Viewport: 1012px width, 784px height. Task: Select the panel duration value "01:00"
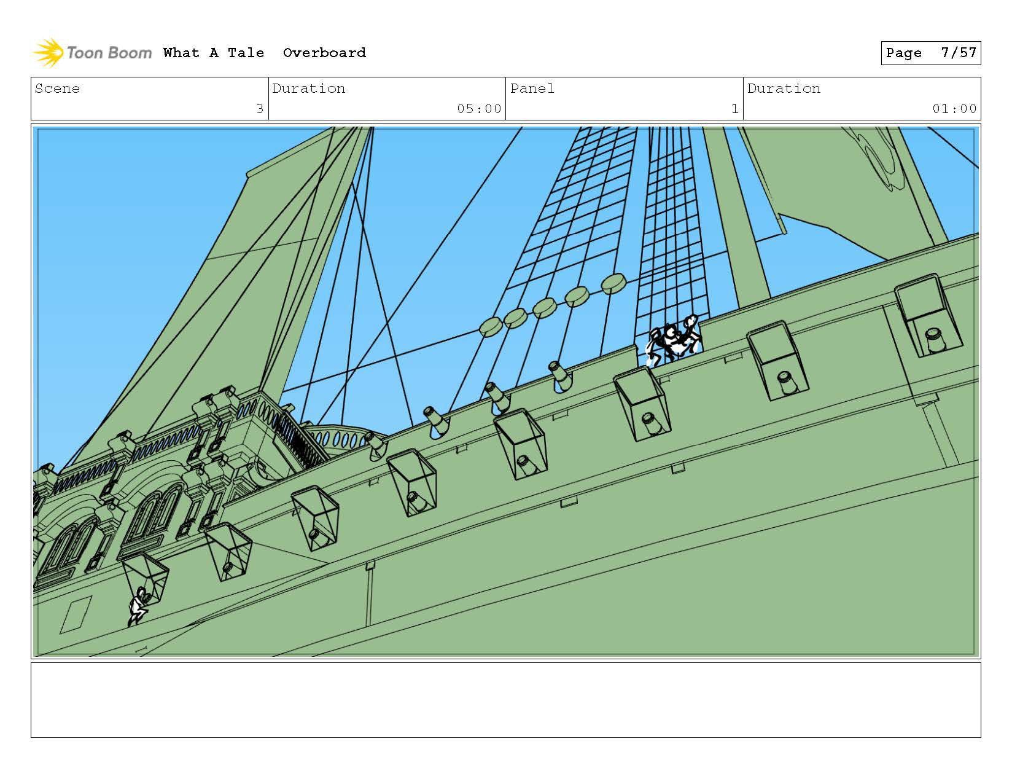point(954,109)
